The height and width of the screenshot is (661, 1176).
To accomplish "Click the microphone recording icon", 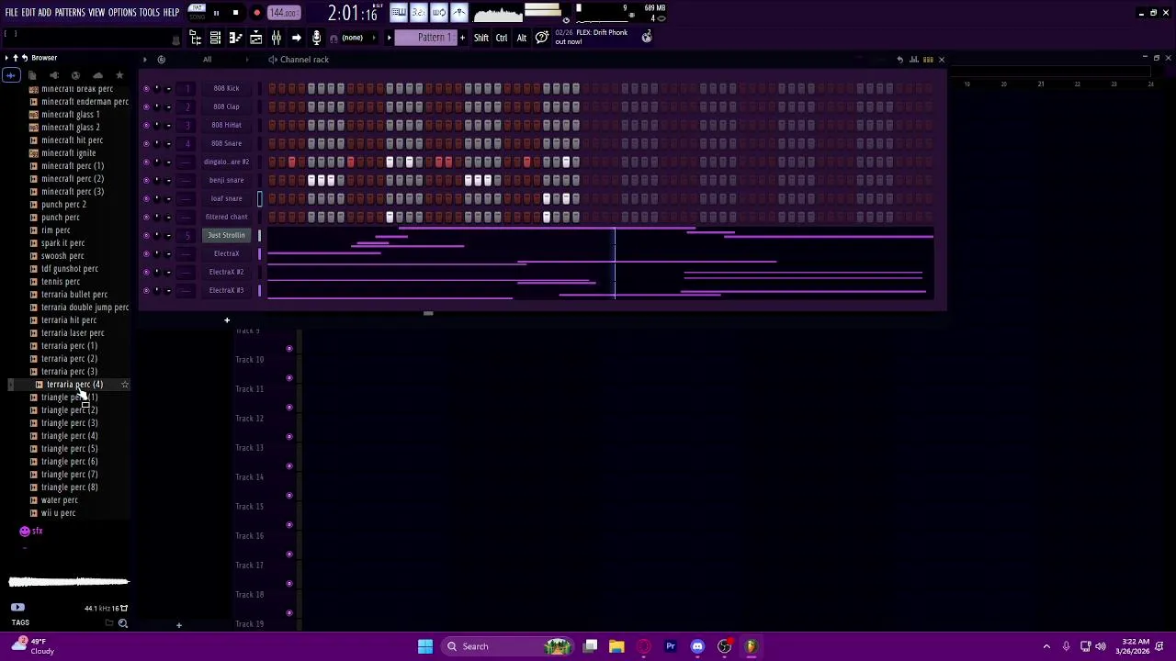I will pyautogui.click(x=316, y=38).
